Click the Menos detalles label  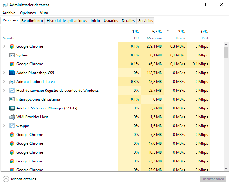pos(24,179)
